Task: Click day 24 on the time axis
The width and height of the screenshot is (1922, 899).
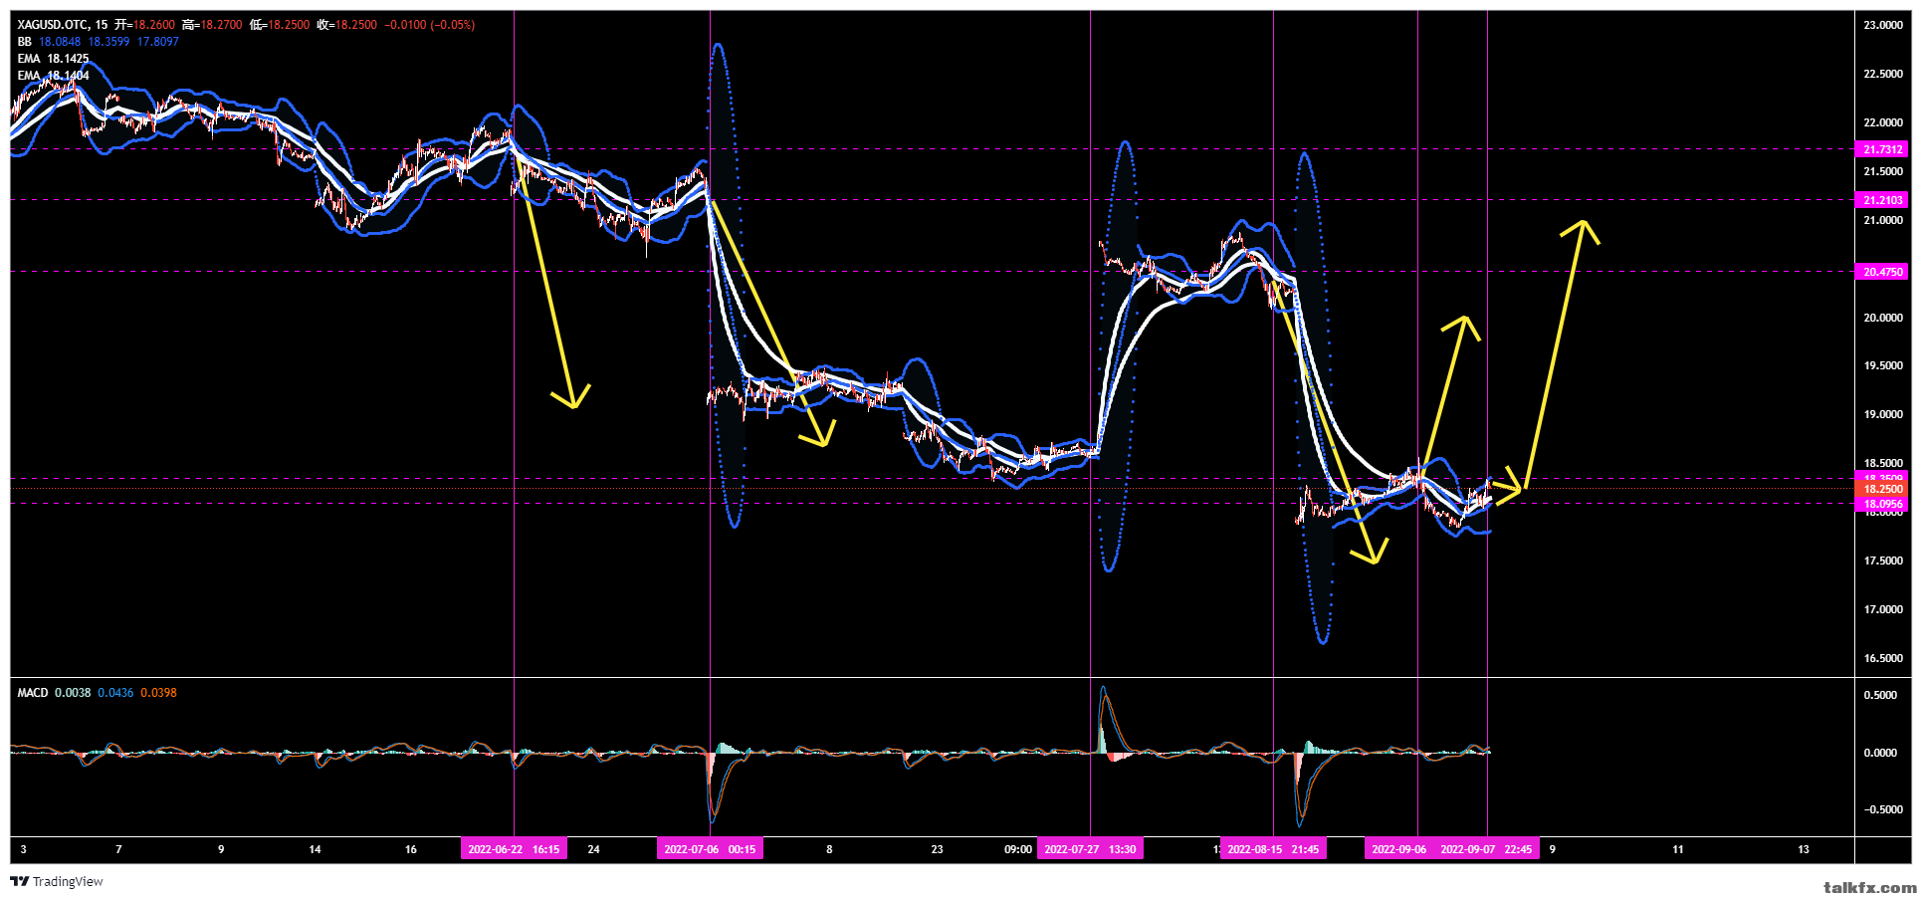Action: (593, 849)
